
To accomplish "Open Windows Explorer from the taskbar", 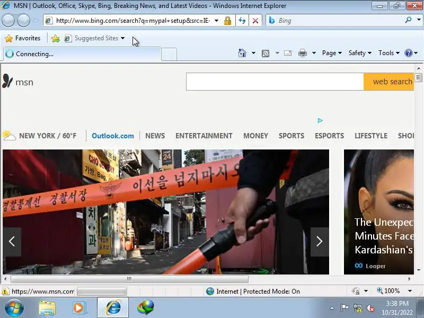I will pyautogui.click(x=47, y=308).
